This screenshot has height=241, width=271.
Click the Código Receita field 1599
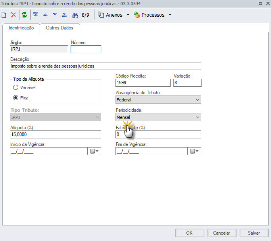tap(143, 83)
